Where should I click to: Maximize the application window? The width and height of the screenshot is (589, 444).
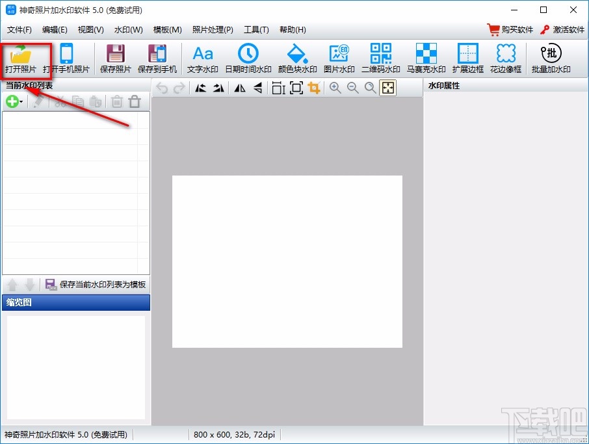(x=543, y=10)
